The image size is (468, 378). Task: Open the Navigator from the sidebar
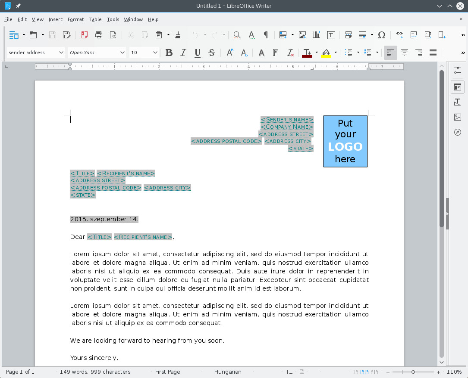[458, 132]
